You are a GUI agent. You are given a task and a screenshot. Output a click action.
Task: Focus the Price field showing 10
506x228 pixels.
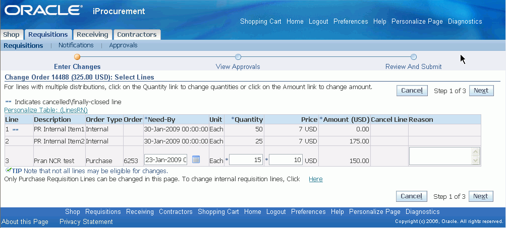coord(286,160)
